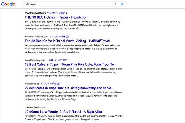Translate the avenueone.sg page via このページを訳す

pos(52,84)
